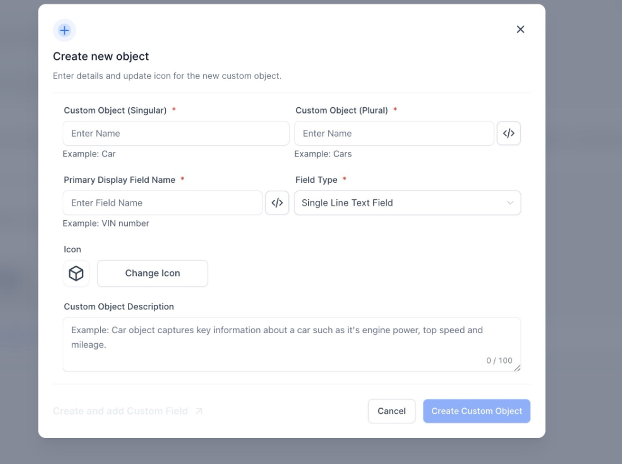This screenshot has height=464, width=622.
Task: Click the code icon beside Primary Display Field Name
Action: (277, 203)
